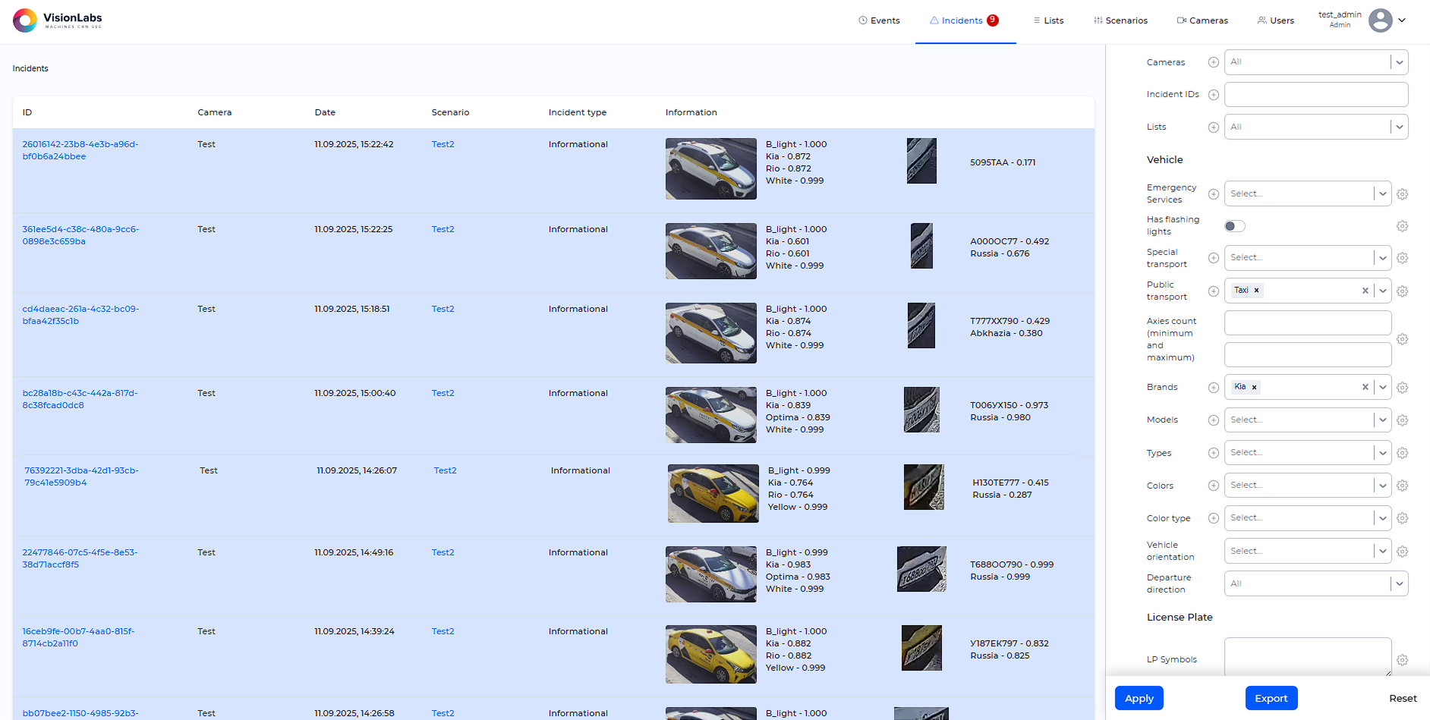1430x720 pixels.
Task: Open the user account avatar icon
Action: click(x=1380, y=20)
